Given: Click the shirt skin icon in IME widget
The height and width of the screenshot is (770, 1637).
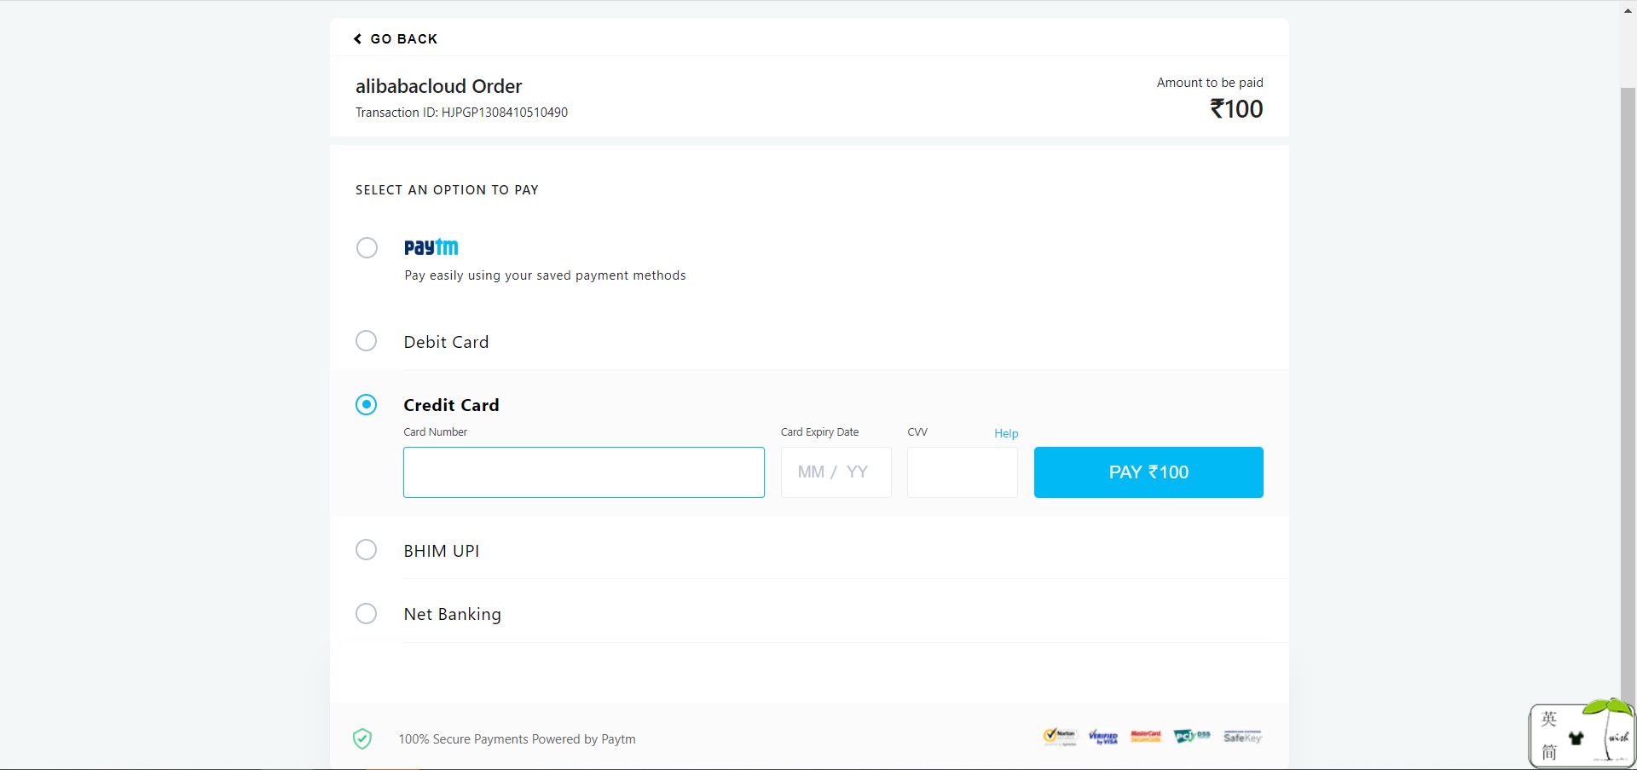Looking at the screenshot, I should click(1576, 738).
